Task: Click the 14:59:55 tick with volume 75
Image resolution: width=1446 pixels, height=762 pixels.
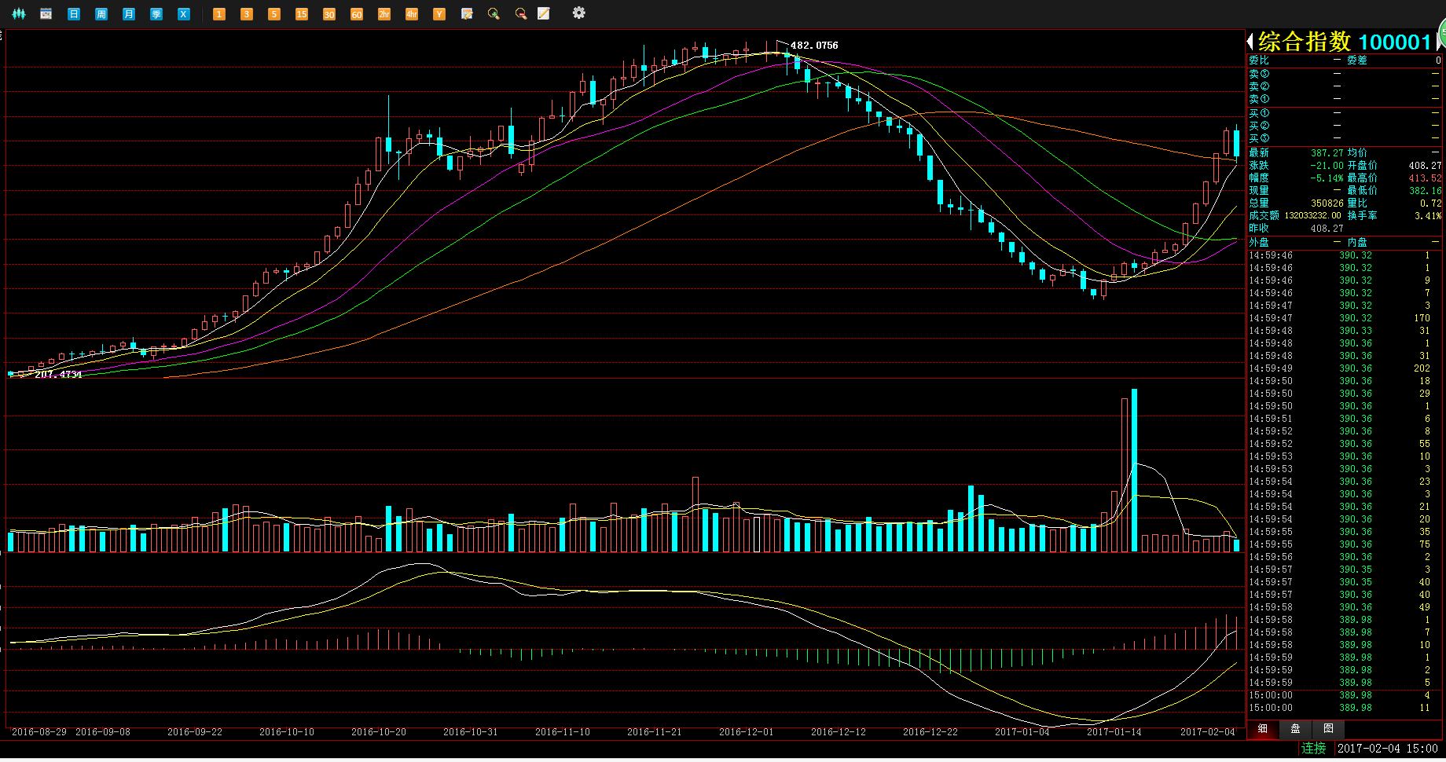Action: 1345,544
